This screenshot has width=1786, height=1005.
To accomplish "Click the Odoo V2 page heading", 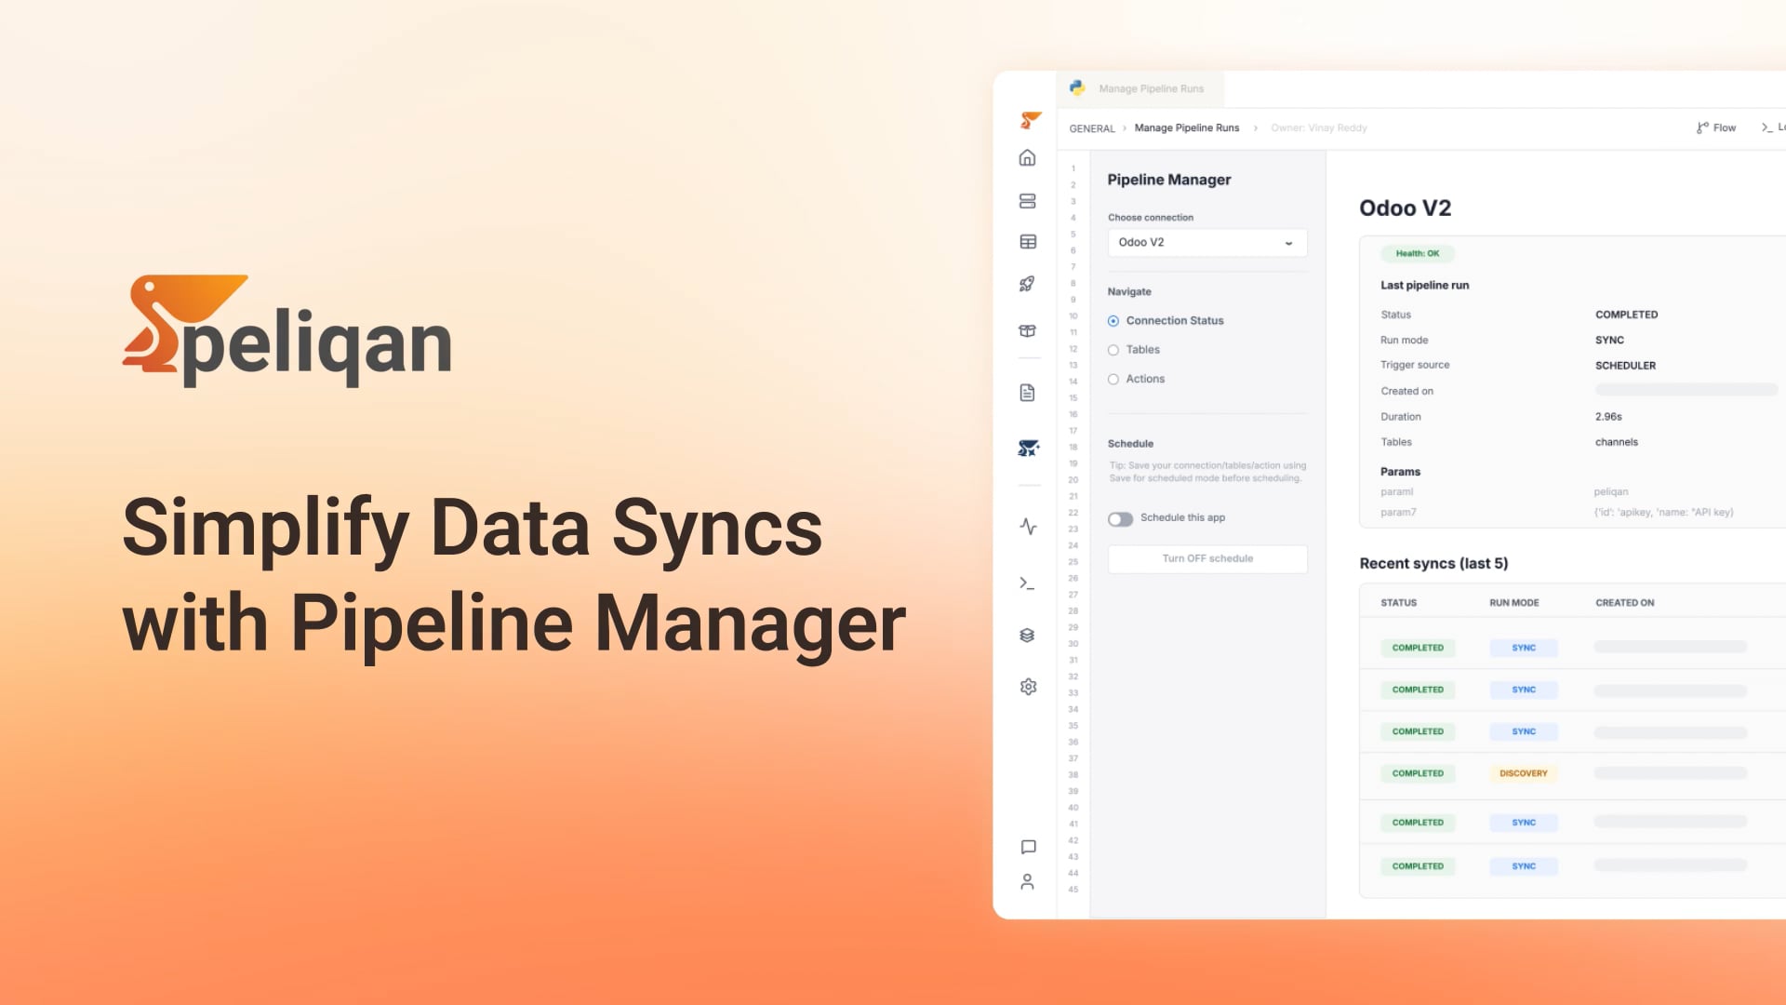I will pos(1405,208).
